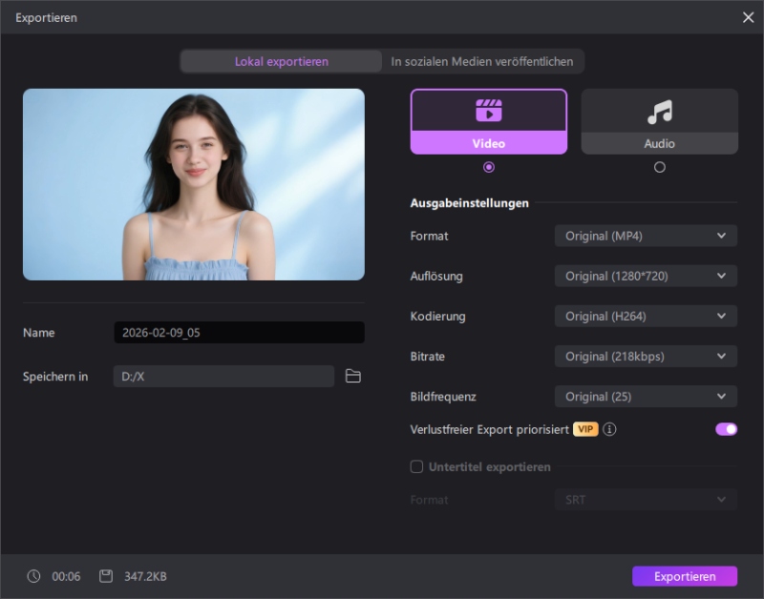This screenshot has width=764, height=599.
Task: Edit the export name 2026-02-09_05
Action: pos(238,332)
